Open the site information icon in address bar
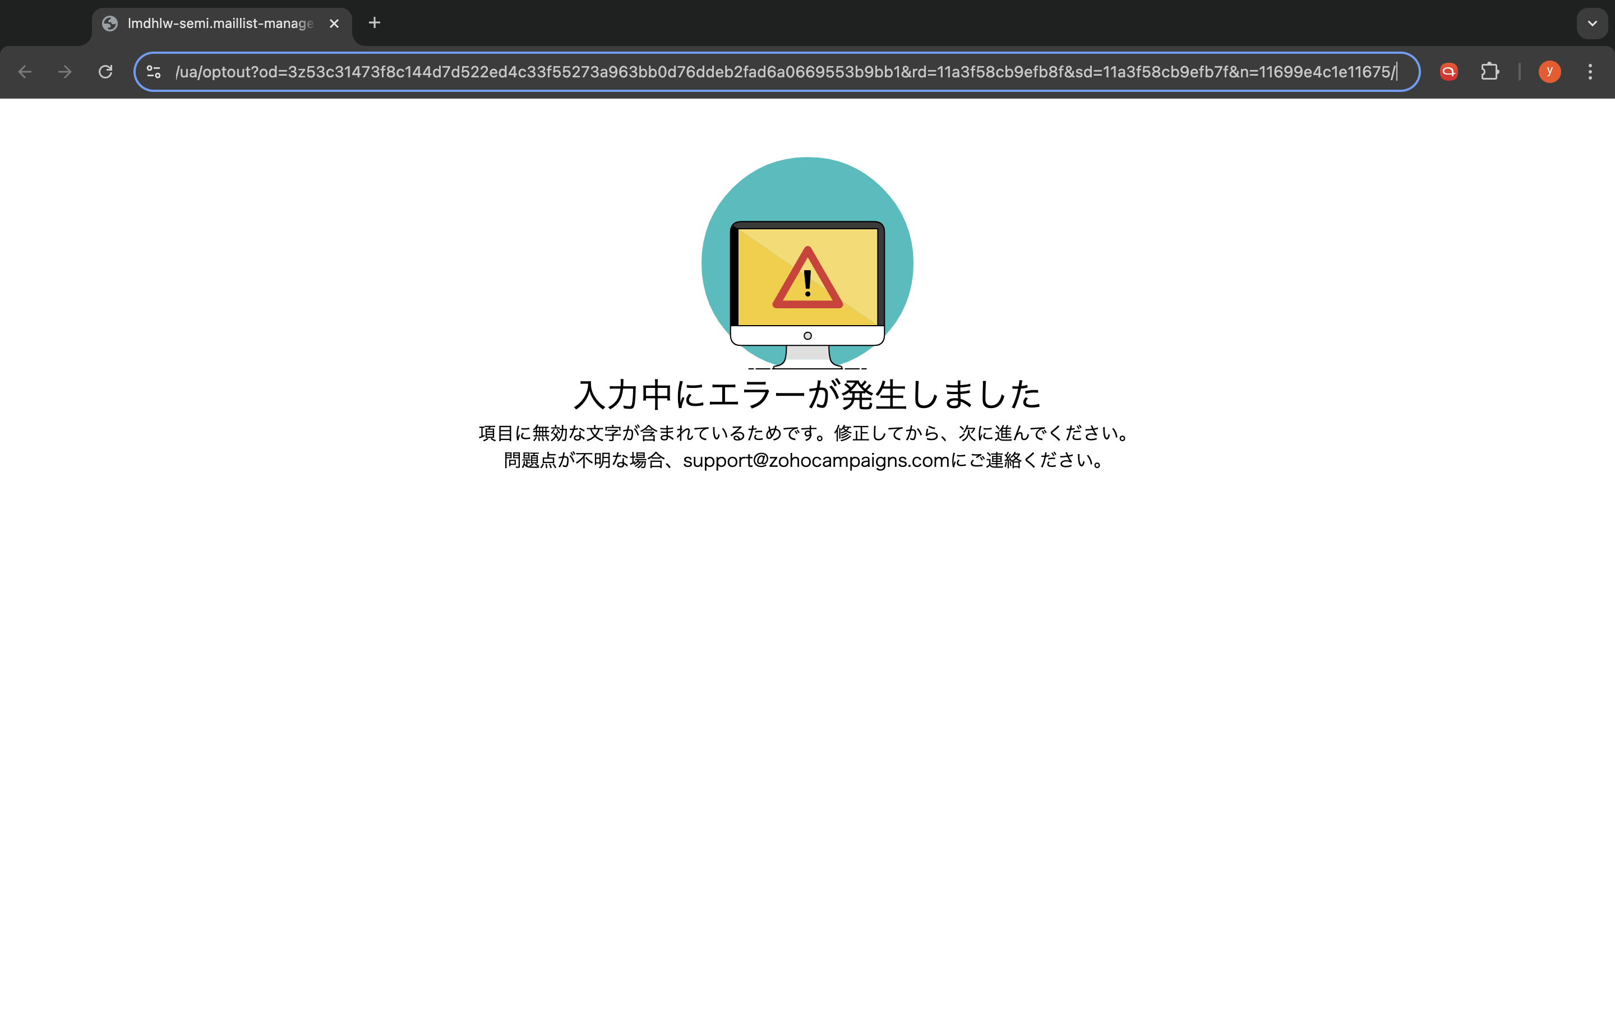1615x1009 pixels. [154, 72]
